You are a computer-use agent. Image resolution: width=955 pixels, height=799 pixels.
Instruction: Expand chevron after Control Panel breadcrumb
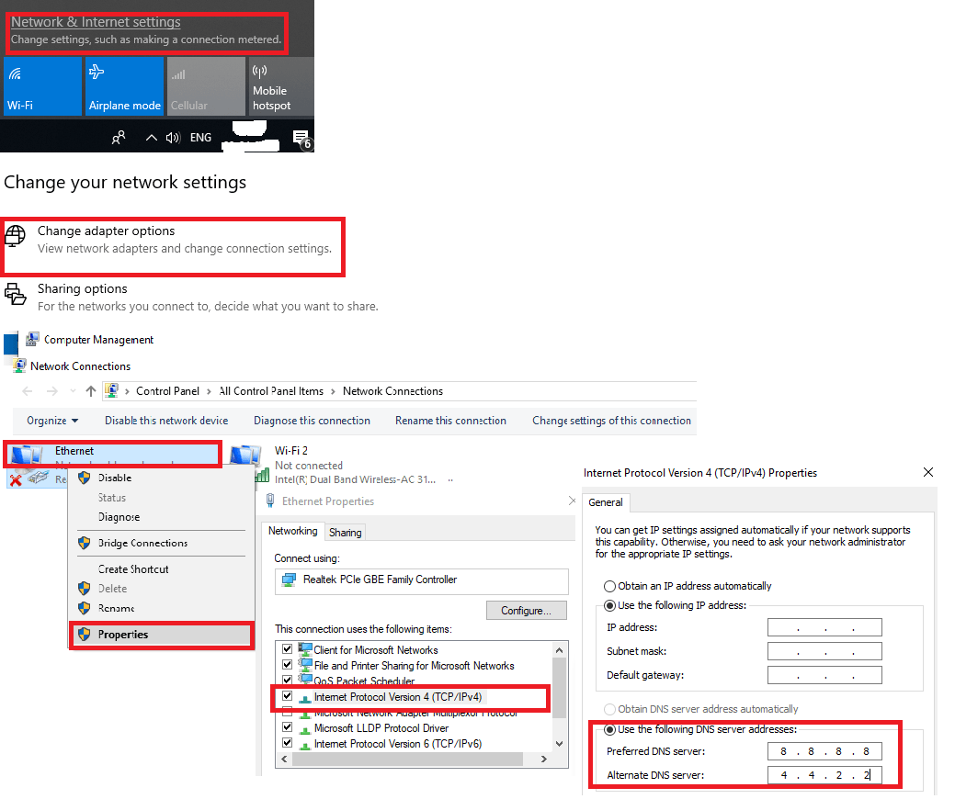pos(209,392)
